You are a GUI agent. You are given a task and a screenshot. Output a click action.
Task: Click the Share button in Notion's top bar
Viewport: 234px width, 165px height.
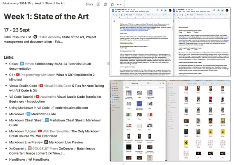click(x=89, y=4)
